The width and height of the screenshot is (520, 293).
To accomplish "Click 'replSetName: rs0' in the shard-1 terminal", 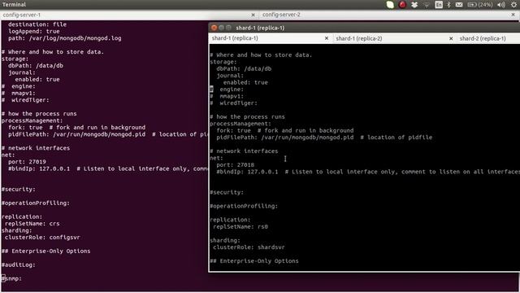I will 240,227.
